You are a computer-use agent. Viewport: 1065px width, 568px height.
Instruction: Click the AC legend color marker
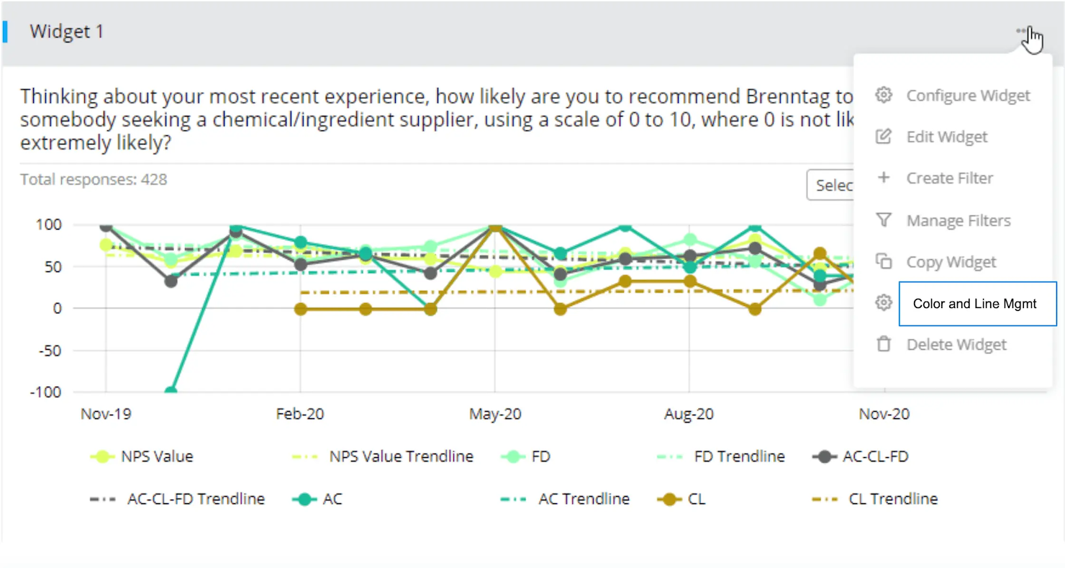coord(306,499)
